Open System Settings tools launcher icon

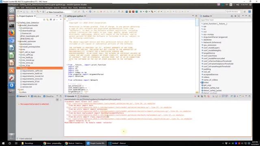click(x=12, y=78)
